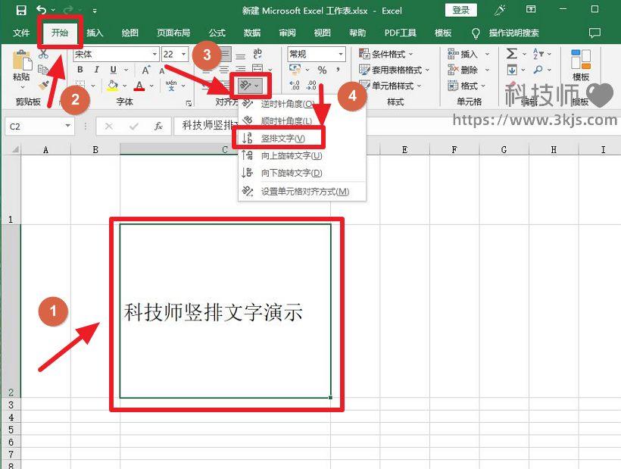The width and height of the screenshot is (621, 469).
Task: Switch to the 插入 Insert tab
Action: 95,33
